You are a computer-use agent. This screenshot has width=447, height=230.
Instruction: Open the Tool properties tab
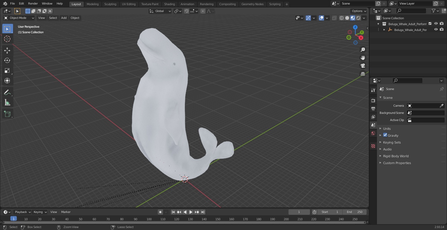click(373, 90)
